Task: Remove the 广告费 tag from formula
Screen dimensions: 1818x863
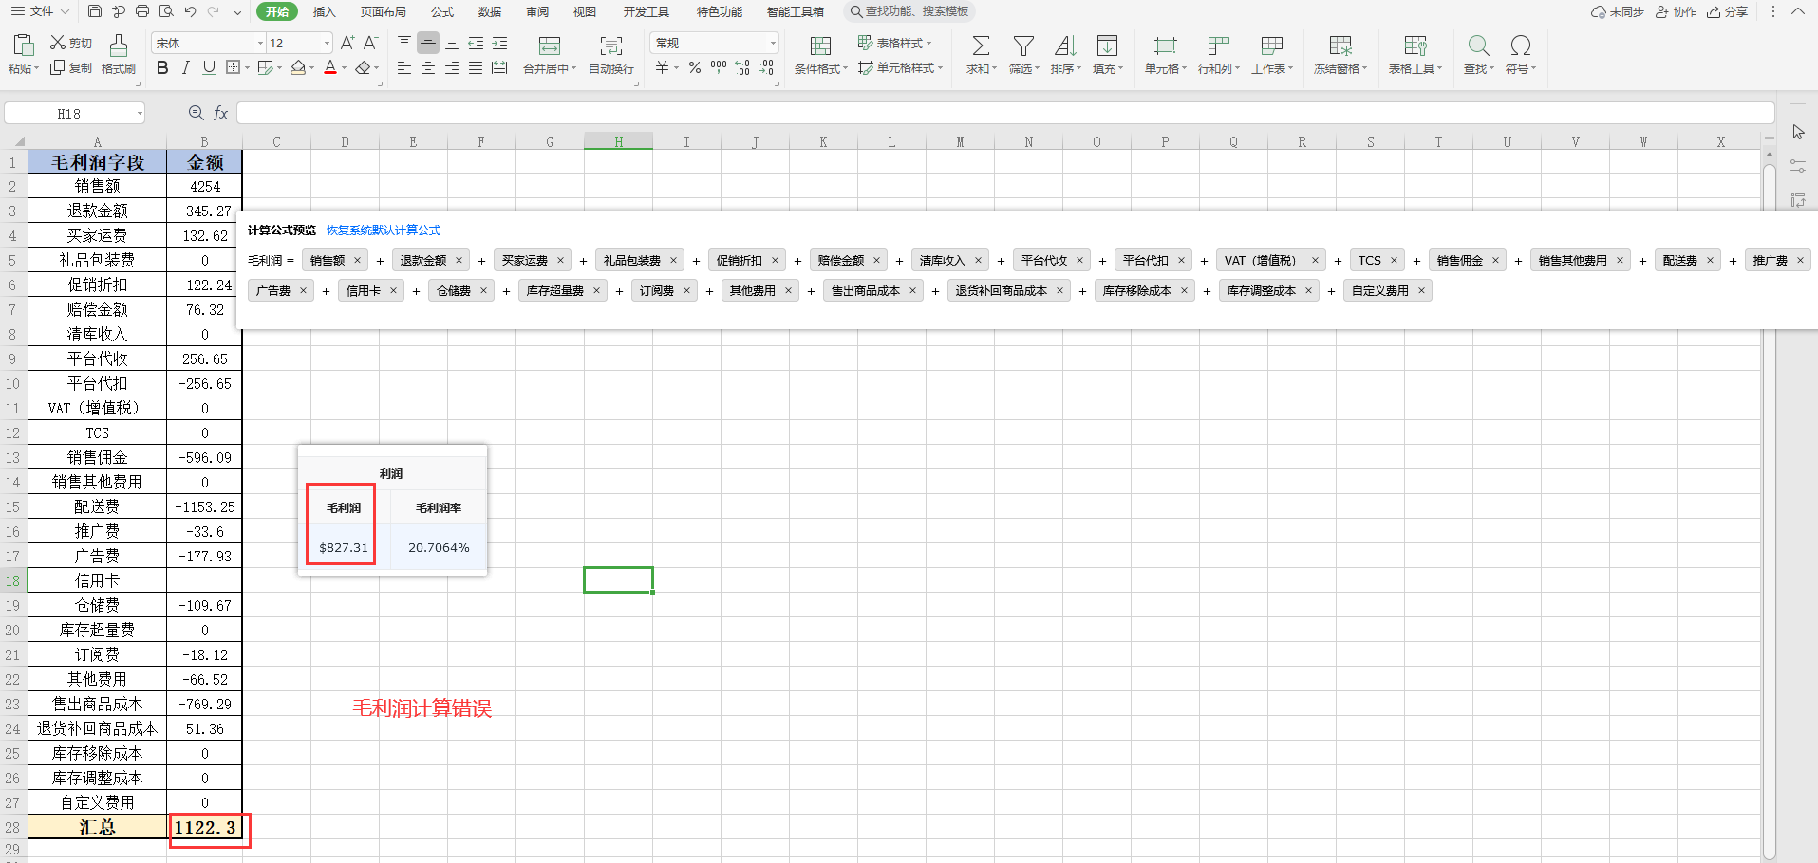Action: (x=304, y=290)
